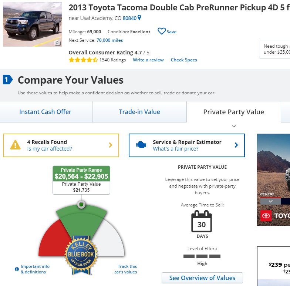Click the Toyota logo in the ad
Viewport: 290px width, 286px height.
(266, 215)
